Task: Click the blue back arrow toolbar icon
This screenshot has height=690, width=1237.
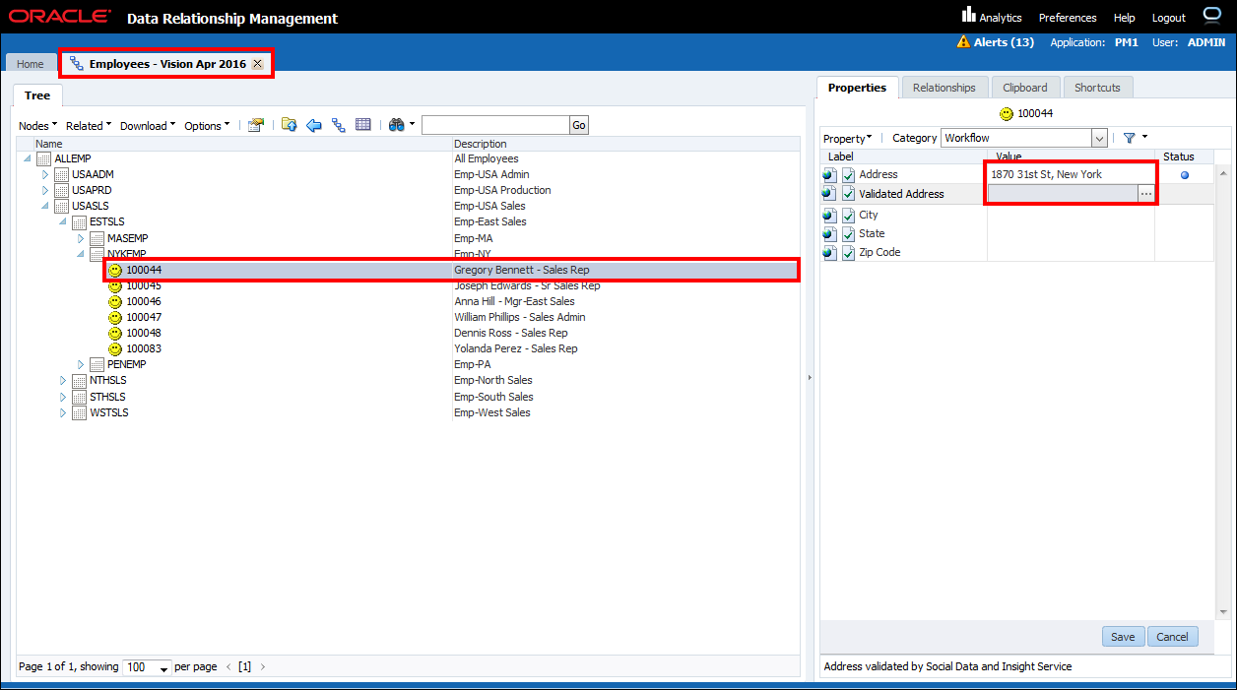Action: (x=314, y=125)
